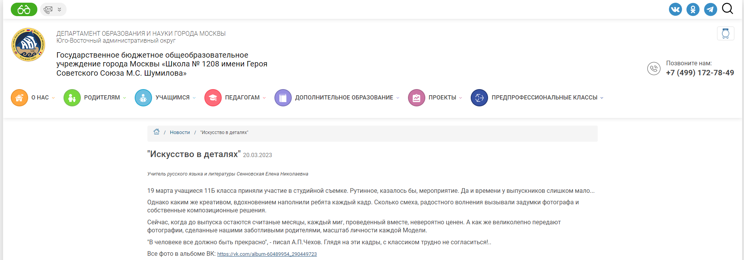The width and height of the screenshot is (744, 260).
Task: Open the Telegram channel icon
Action: coord(711,9)
